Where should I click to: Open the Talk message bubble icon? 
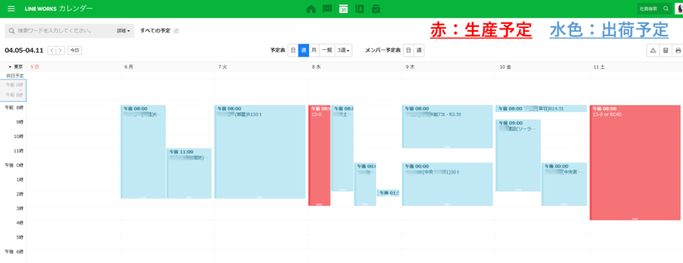(327, 9)
